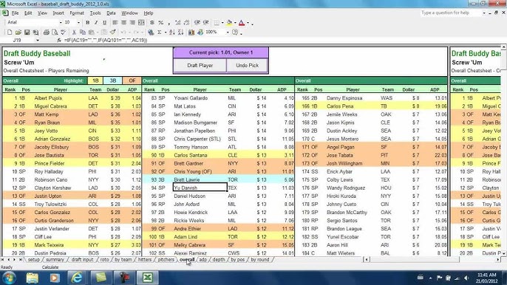The height and width of the screenshot is (285, 507).
Task: Insert hyperlink via the globe icon
Action: (x=151, y=32)
